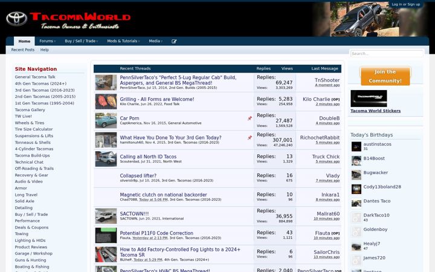Click last poster RichochetRabbit
This screenshot has width=435, height=272.
click(x=320, y=137)
